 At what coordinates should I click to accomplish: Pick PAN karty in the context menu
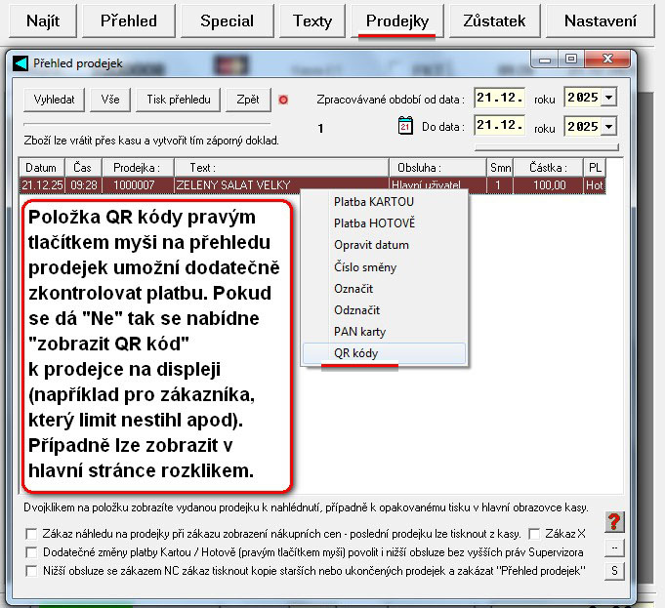click(x=359, y=332)
